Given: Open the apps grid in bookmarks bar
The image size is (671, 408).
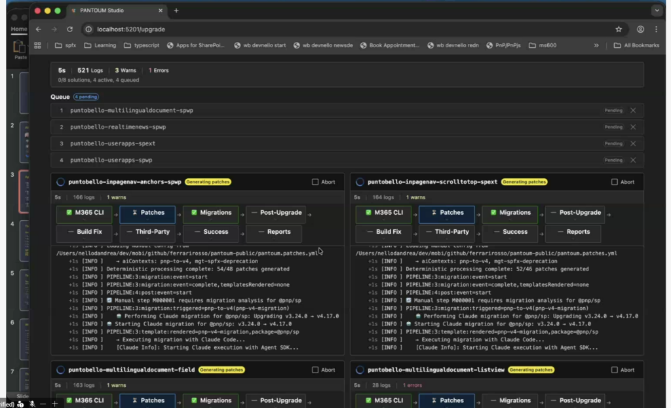Looking at the screenshot, I should tap(37, 46).
